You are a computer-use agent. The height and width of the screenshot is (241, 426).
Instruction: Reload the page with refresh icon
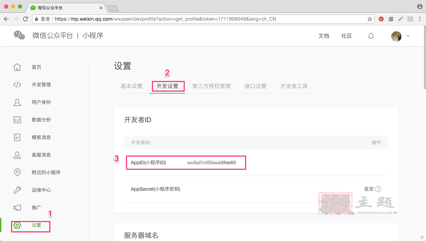click(x=25, y=19)
